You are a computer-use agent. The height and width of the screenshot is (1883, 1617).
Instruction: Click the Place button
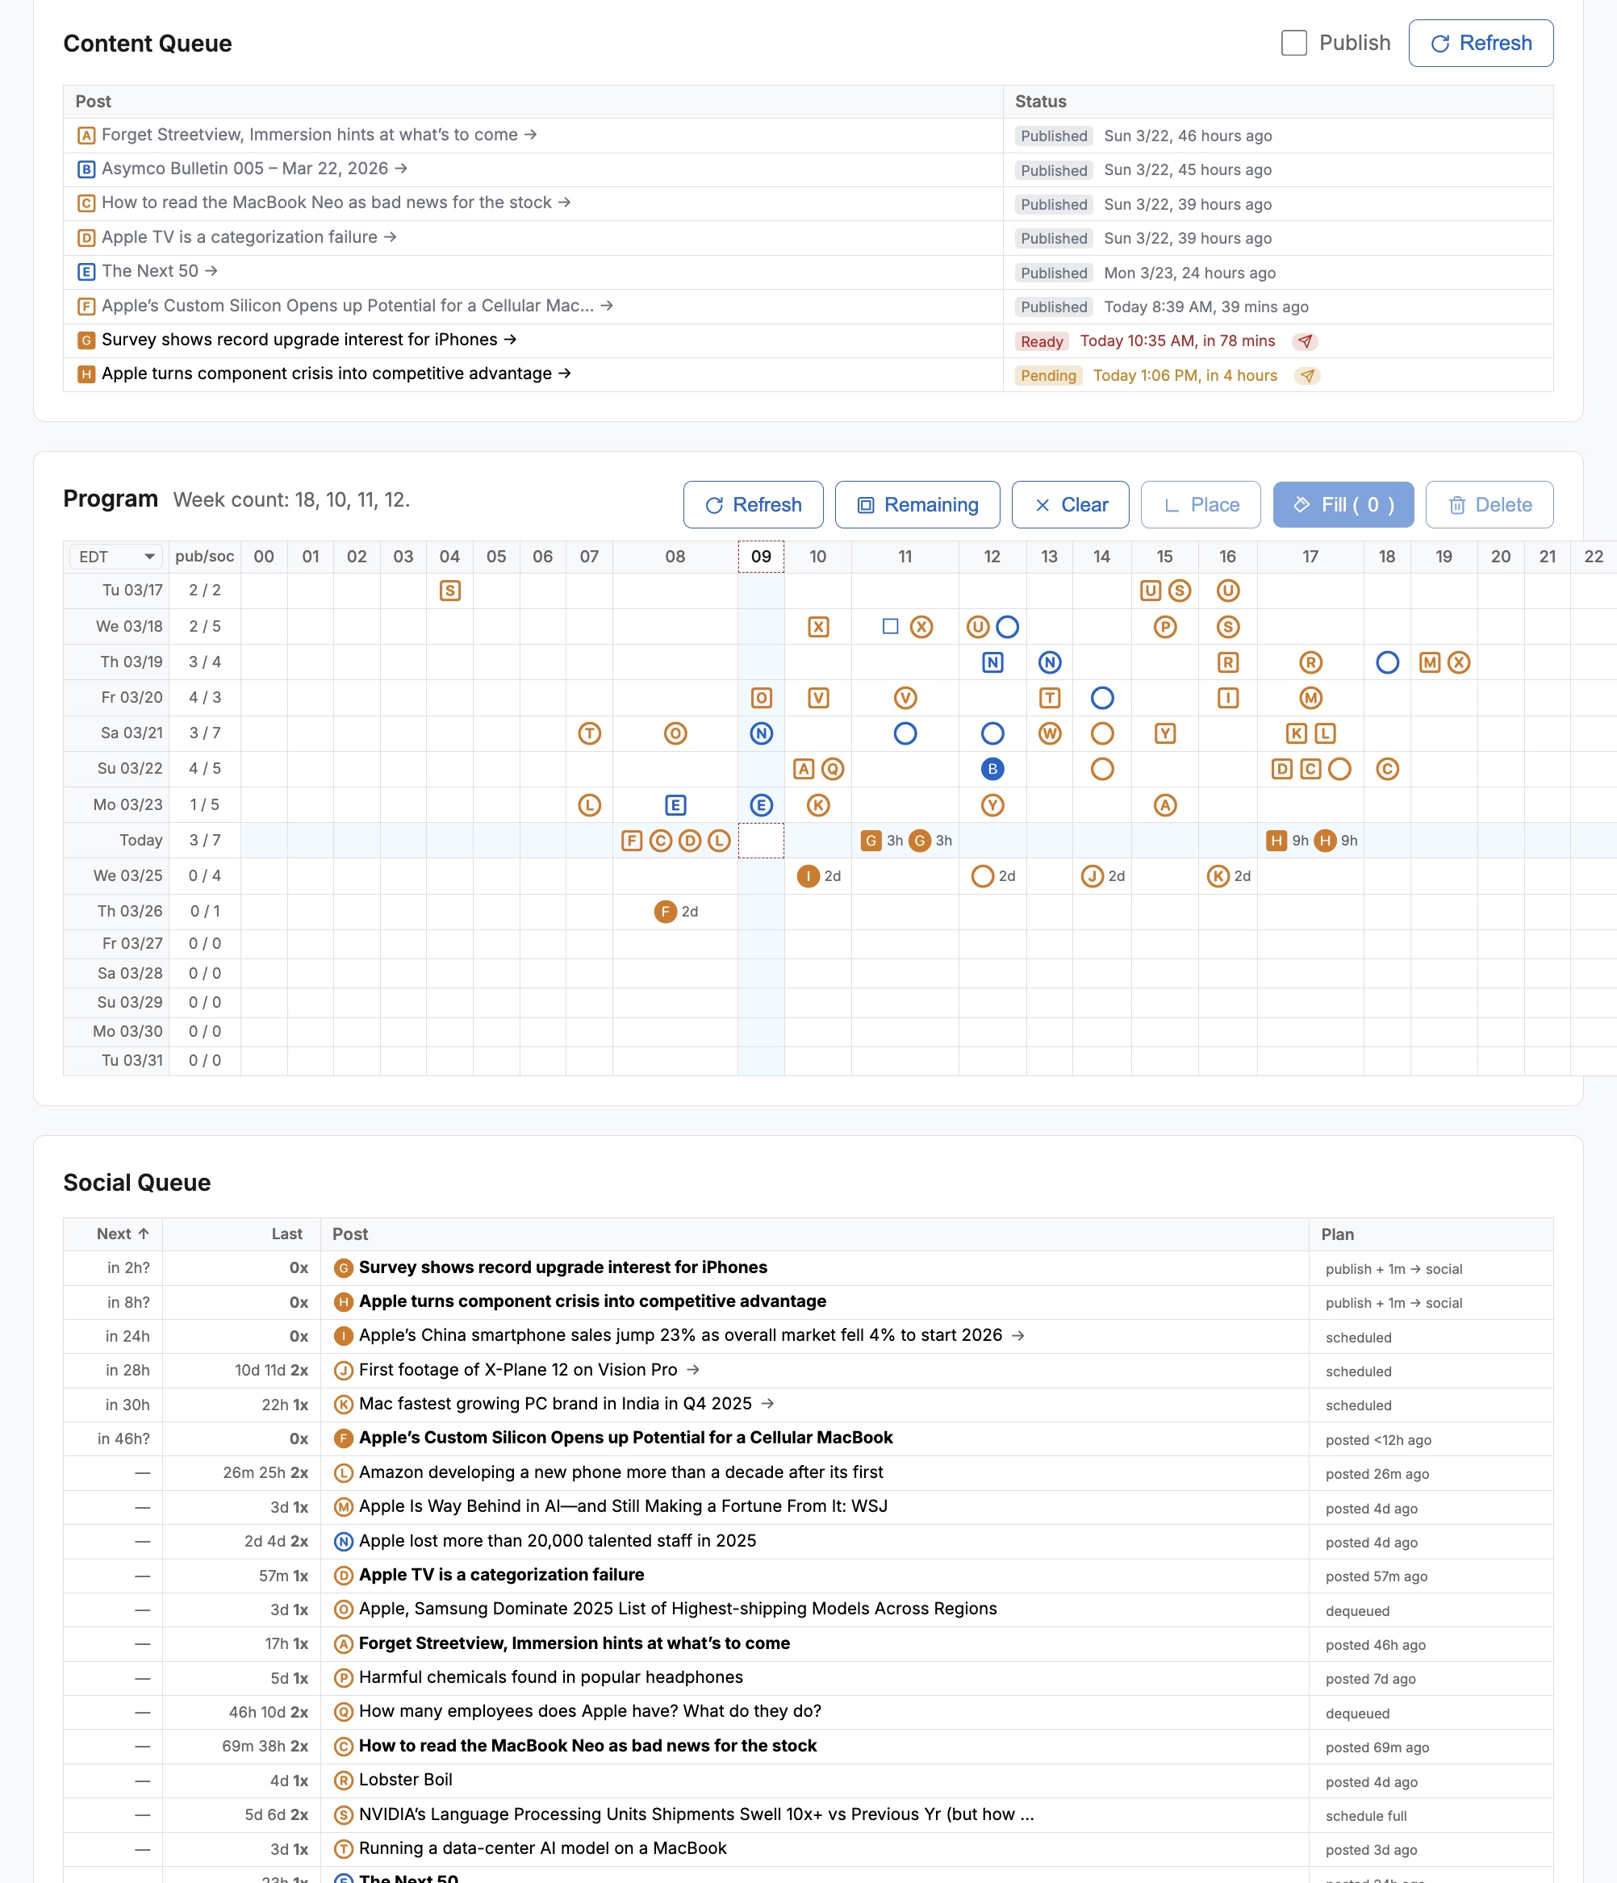click(x=1200, y=504)
